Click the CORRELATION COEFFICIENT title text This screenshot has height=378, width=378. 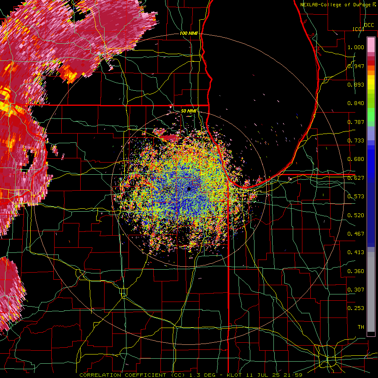pyautogui.click(x=123, y=375)
